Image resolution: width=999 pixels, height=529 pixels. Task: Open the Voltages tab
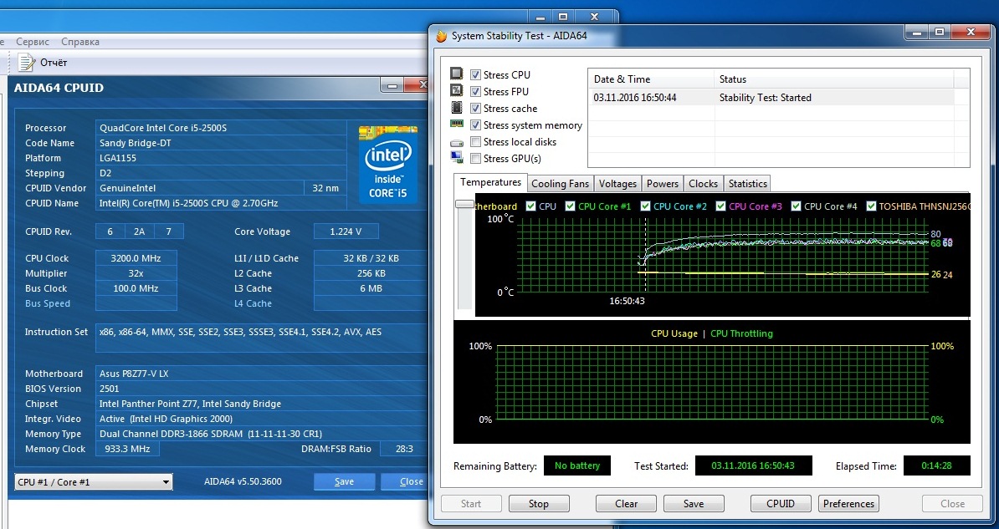click(x=617, y=183)
